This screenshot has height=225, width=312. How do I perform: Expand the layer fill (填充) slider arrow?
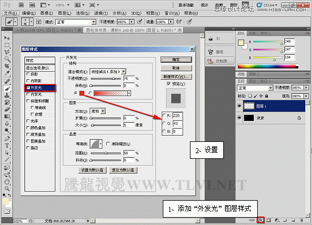(306, 96)
